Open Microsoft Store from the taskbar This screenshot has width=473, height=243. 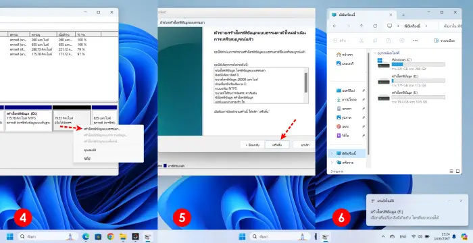[x=98, y=237]
